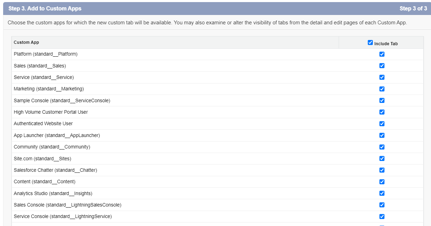431x226 pixels.
Task: Click 'Authenticated Website User' row text
Action: click(43, 123)
